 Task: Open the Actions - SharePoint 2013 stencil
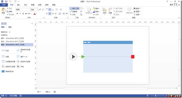tap(12, 38)
